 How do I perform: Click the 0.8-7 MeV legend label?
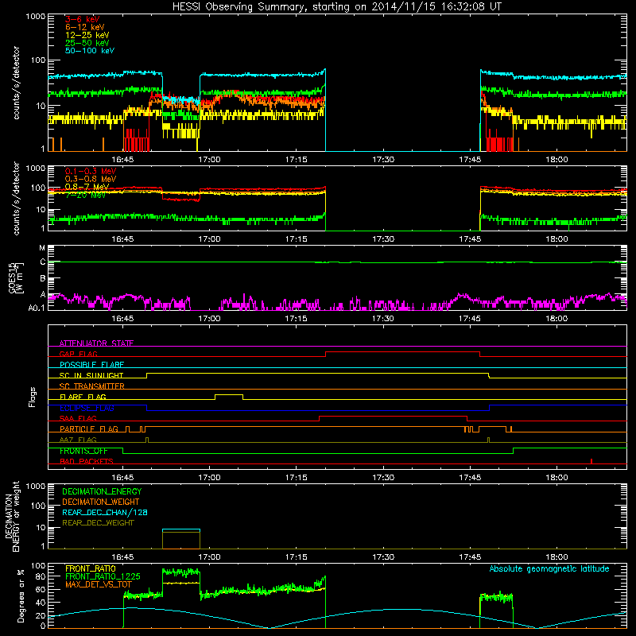pos(87,187)
